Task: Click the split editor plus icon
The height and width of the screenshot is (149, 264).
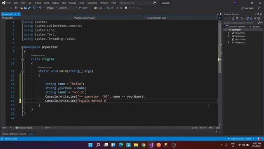Action: click(220, 18)
